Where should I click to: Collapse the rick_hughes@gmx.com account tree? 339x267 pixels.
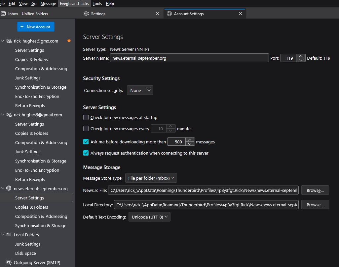tap(3, 41)
